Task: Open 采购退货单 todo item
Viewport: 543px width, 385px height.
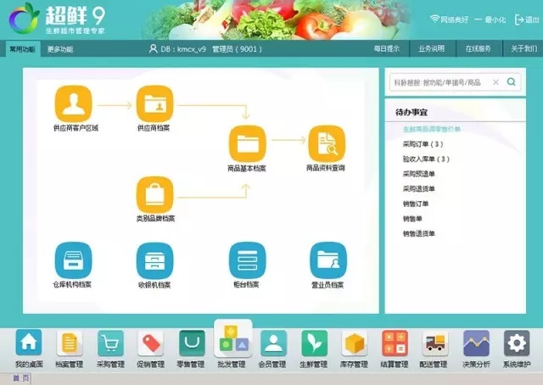Action: click(x=418, y=189)
